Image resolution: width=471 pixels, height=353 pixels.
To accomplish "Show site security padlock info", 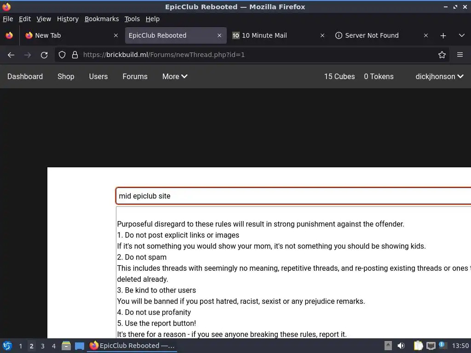I will coord(75,55).
